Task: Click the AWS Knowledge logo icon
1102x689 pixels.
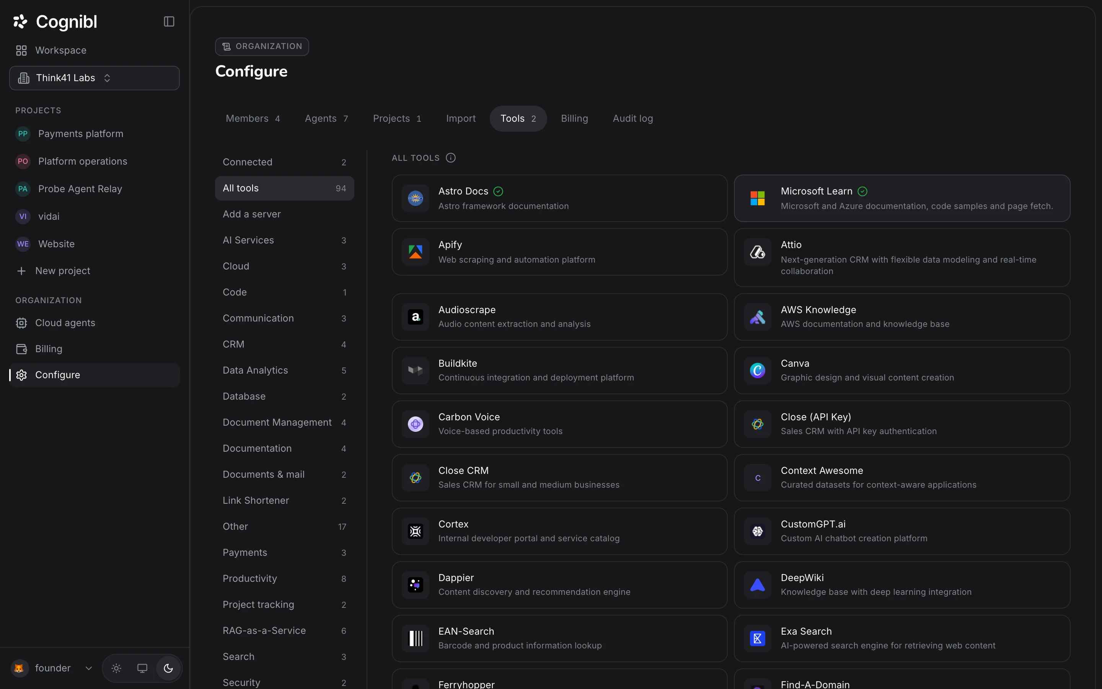Action: coord(757,317)
